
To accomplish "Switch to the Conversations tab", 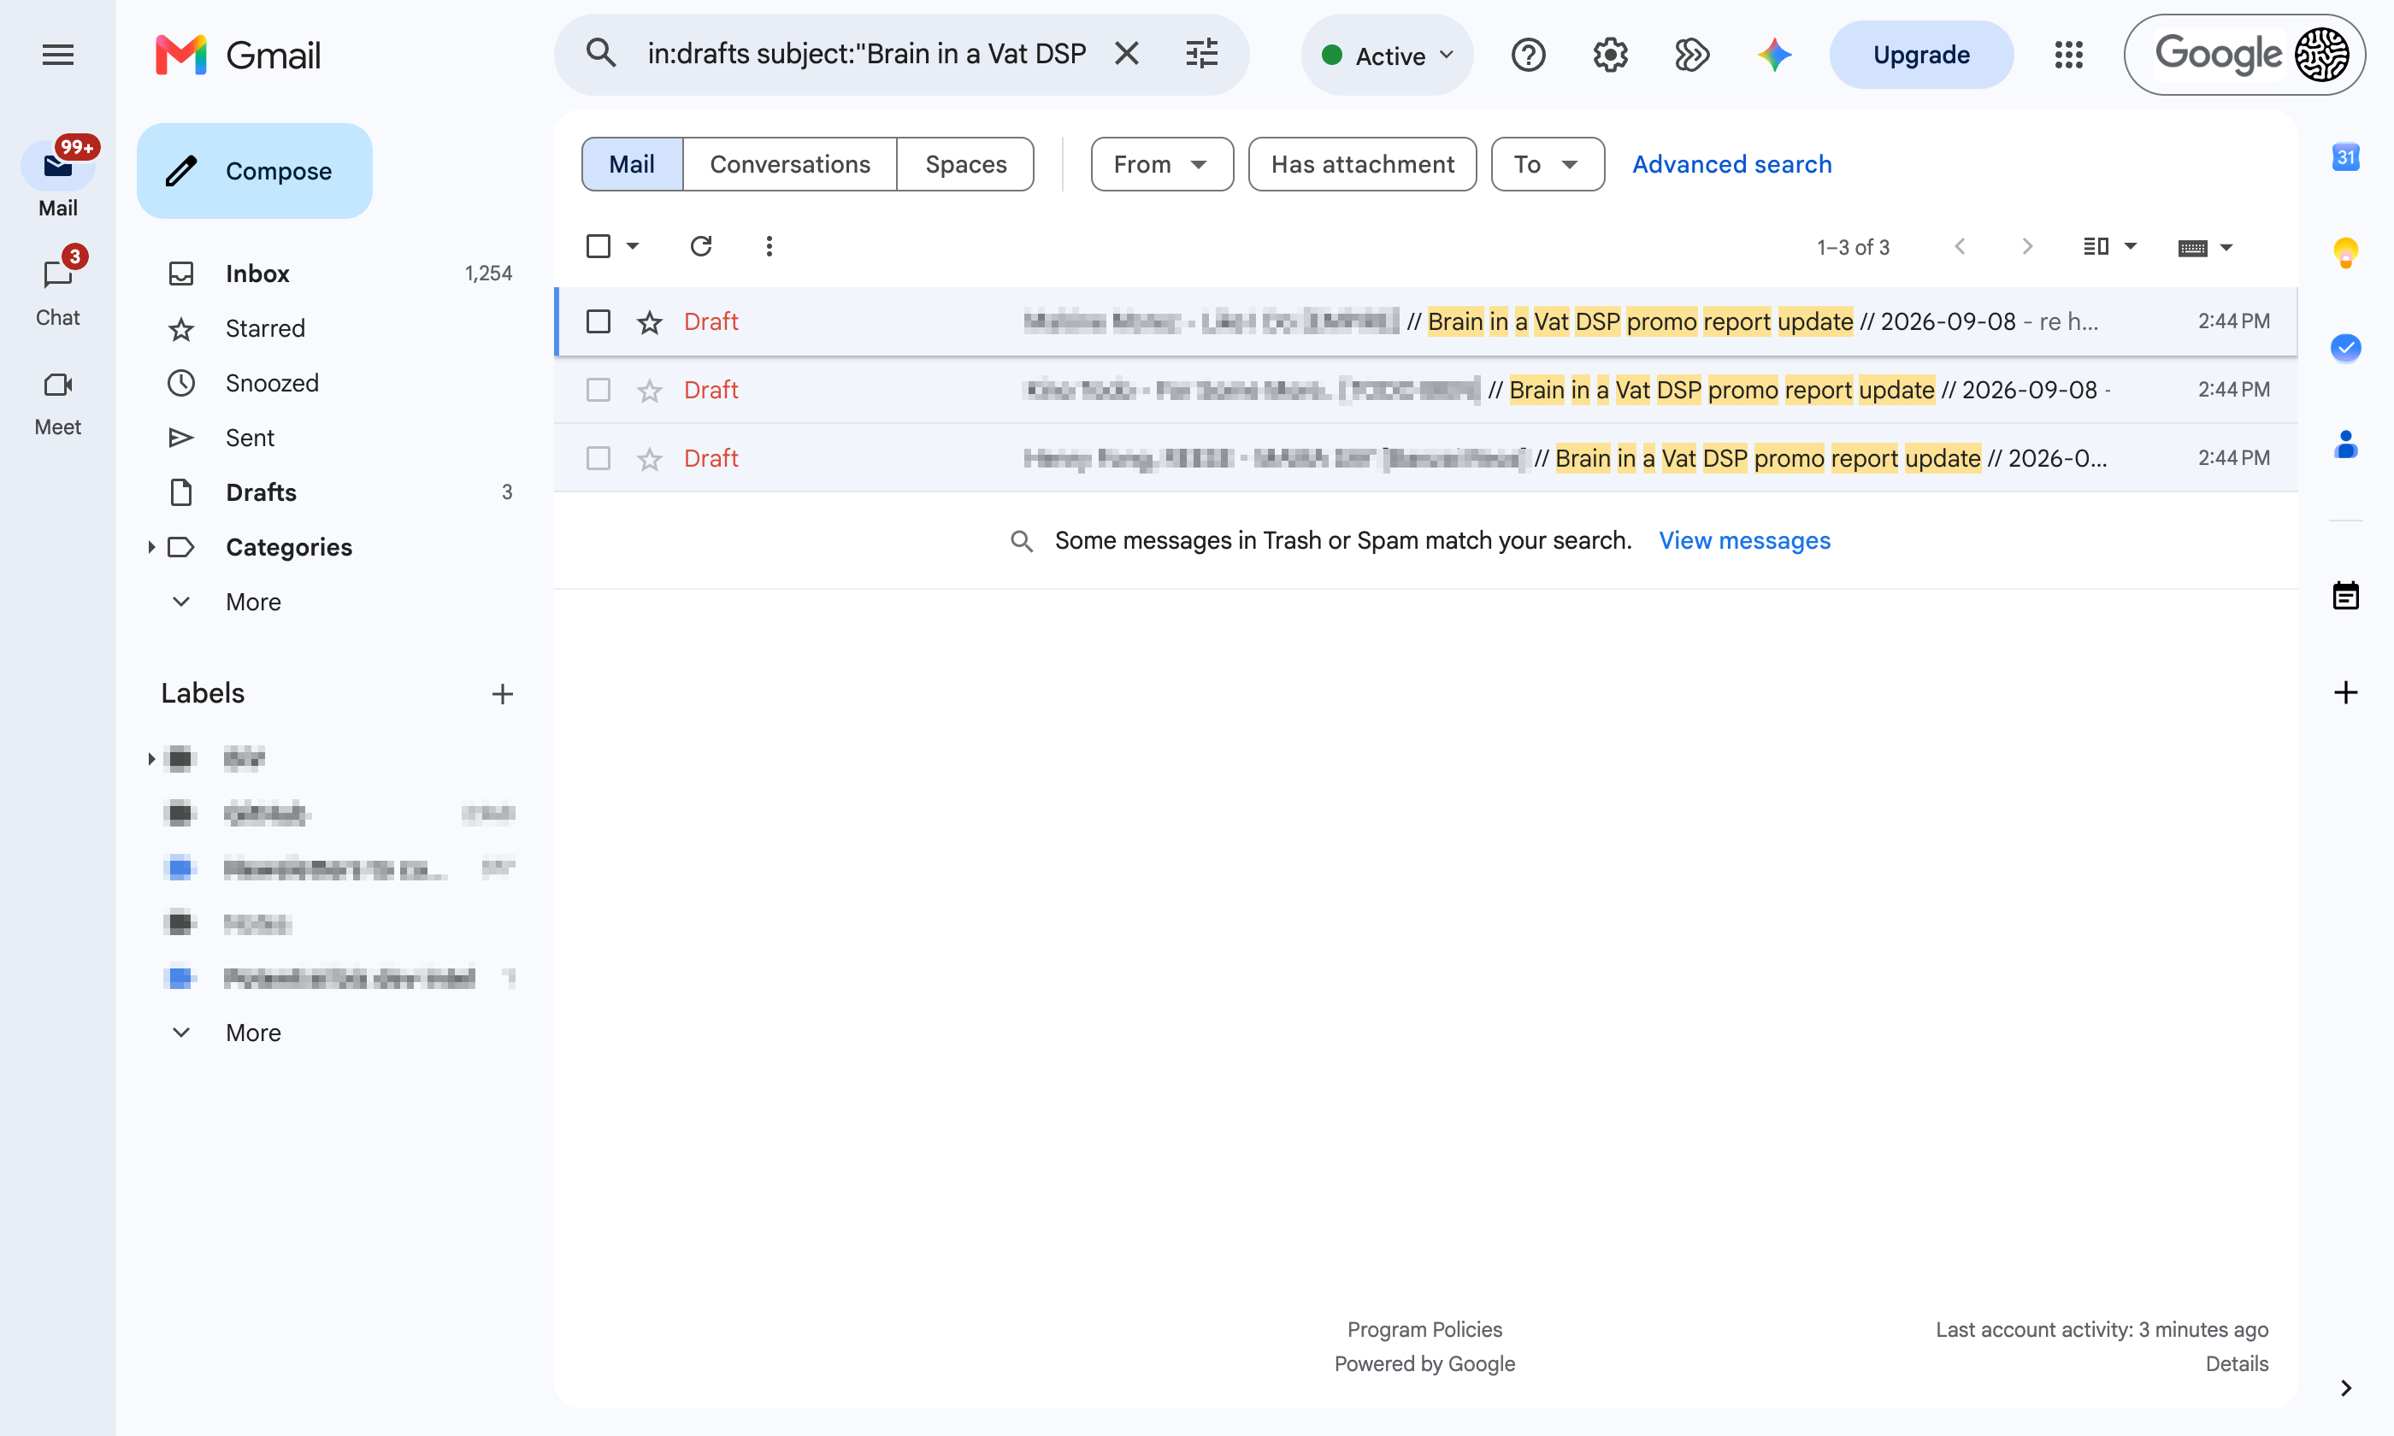I will tap(790, 164).
